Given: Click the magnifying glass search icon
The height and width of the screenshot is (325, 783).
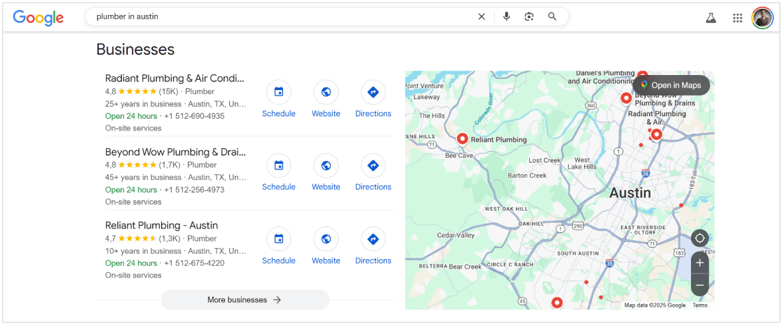Looking at the screenshot, I should click(553, 17).
